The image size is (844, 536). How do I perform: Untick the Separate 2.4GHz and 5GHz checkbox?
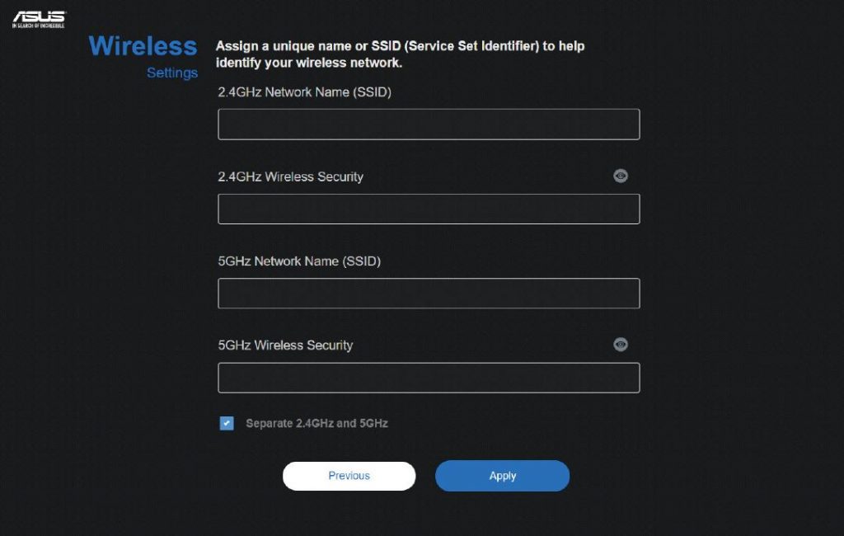tap(227, 423)
